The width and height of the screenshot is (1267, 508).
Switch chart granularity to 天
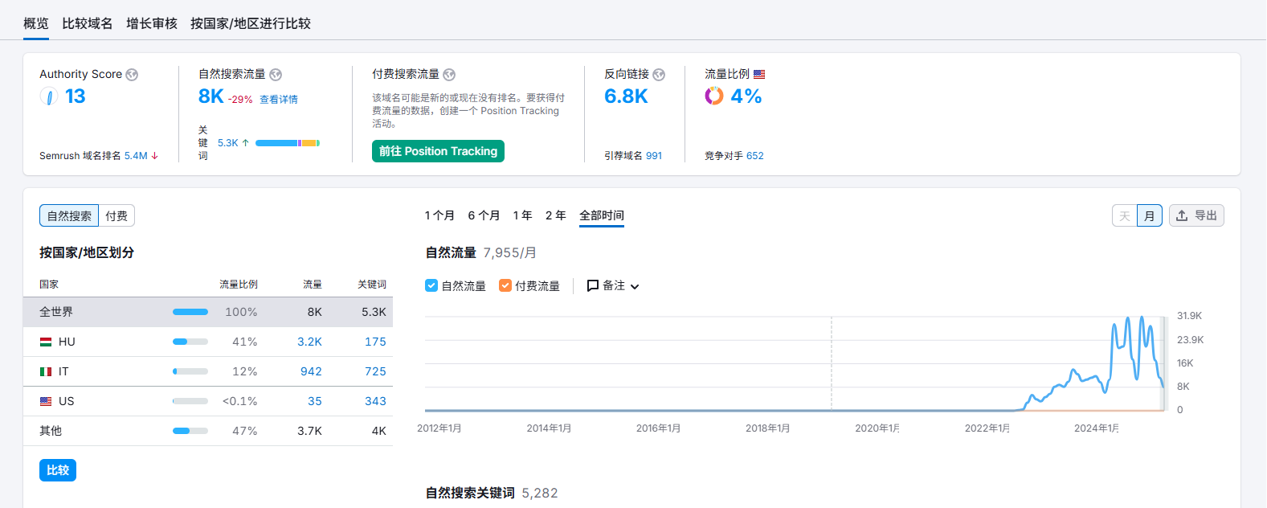click(1125, 215)
